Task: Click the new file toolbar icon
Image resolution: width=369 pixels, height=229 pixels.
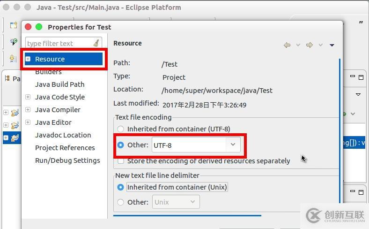Action: [14, 25]
